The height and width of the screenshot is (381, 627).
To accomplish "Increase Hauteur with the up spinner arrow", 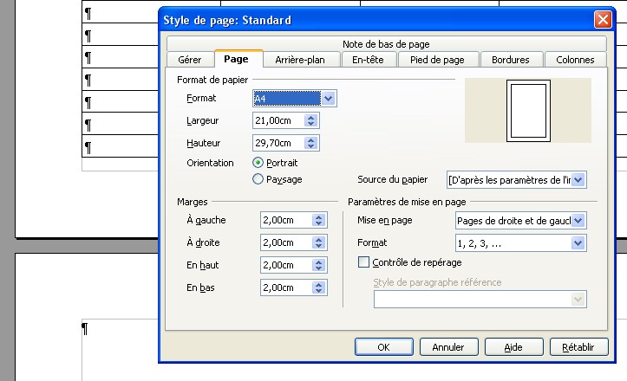I will click(311, 139).
